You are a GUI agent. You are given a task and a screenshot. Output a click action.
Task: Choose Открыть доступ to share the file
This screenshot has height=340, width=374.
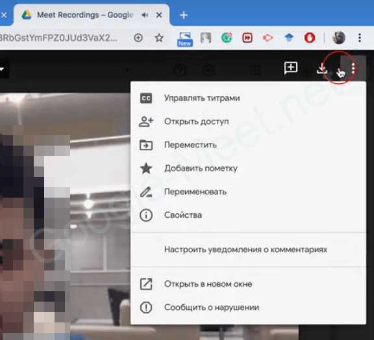248,122
